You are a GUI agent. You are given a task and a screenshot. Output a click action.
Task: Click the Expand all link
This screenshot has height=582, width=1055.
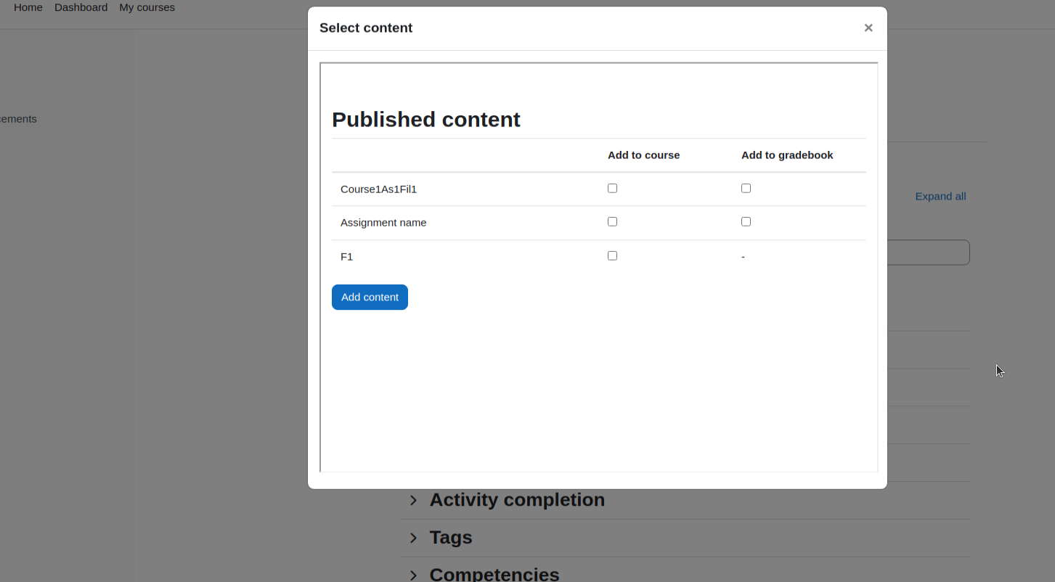click(x=940, y=196)
